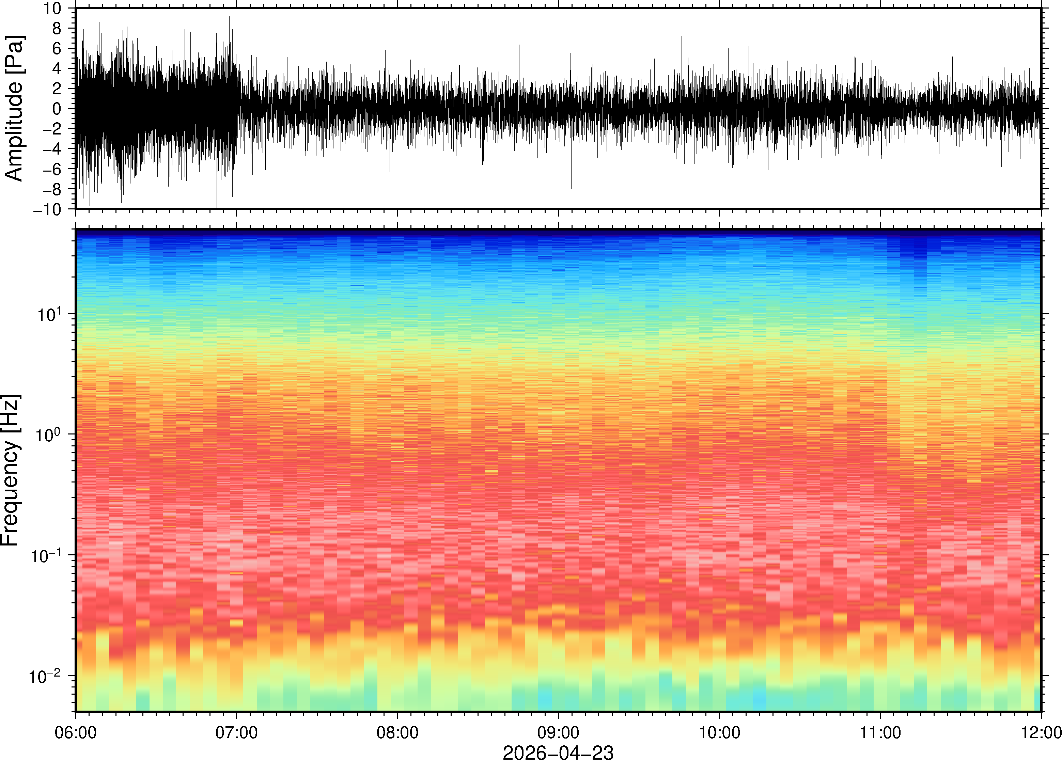
Task: Click the 12:00 time axis label
Action: (1041, 732)
